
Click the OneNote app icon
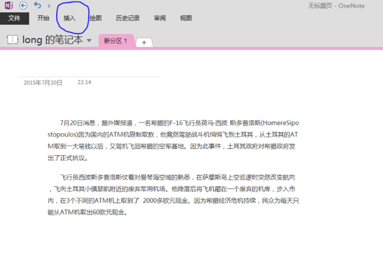tap(9, 5)
